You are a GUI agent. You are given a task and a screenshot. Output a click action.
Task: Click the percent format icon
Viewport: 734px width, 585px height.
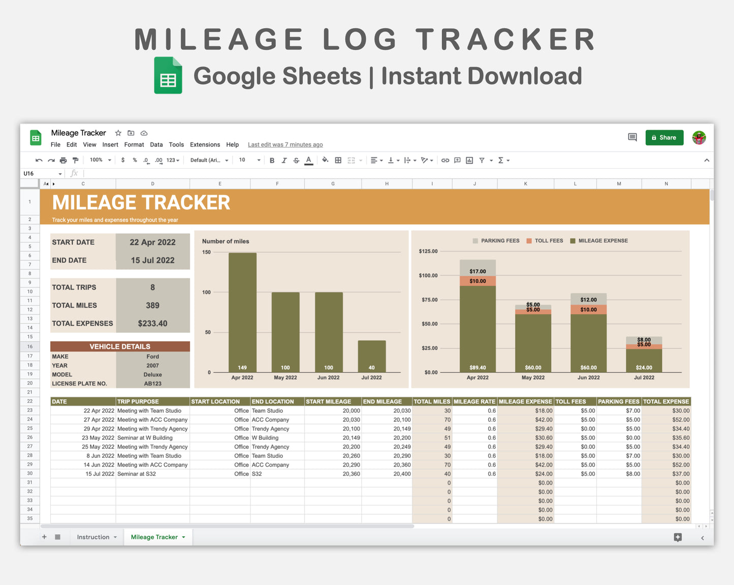(x=134, y=160)
